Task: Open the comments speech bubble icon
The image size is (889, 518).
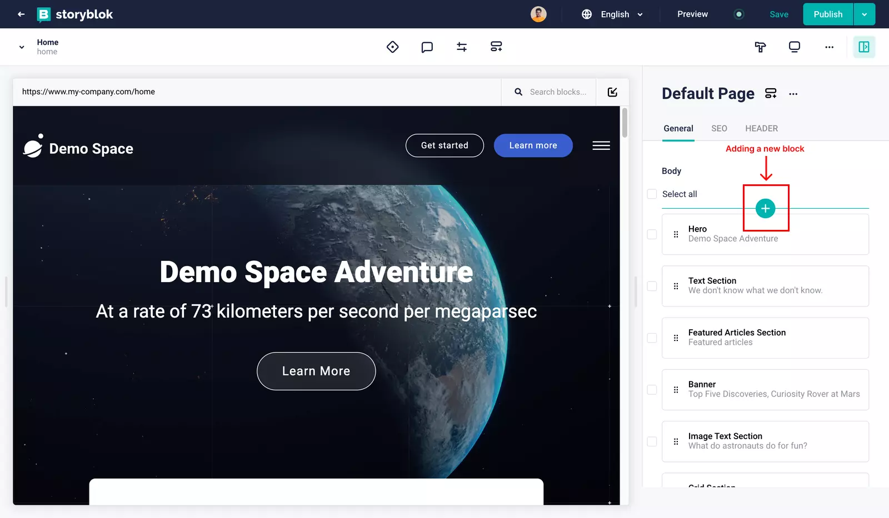Action: (427, 47)
